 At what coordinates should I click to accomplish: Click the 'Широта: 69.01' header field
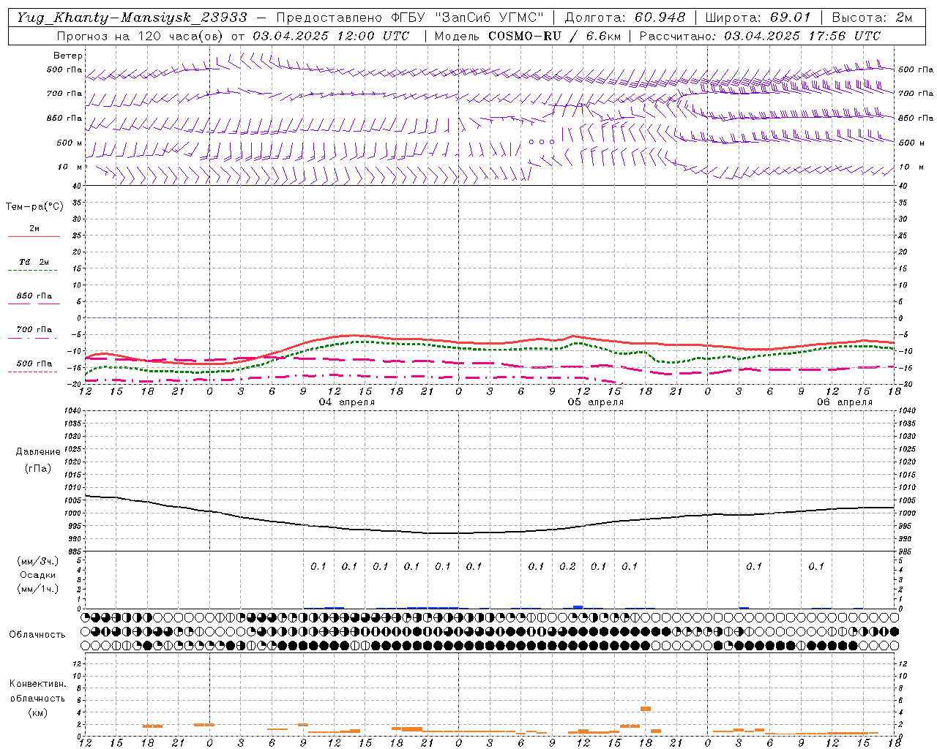[x=758, y=18]
